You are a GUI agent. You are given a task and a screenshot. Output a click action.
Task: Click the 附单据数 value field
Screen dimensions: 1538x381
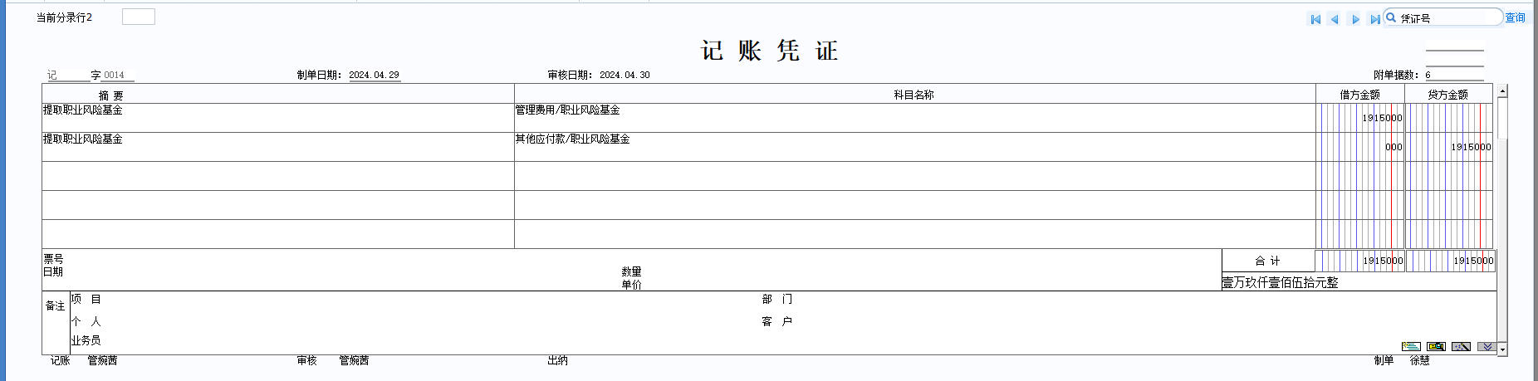pos(1453,75)
